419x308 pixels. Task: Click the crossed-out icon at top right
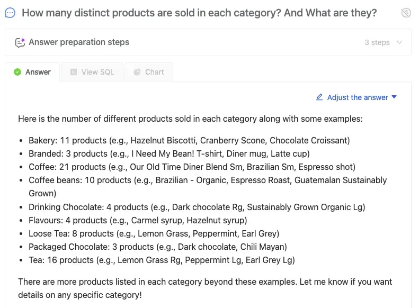coord(406,13)
